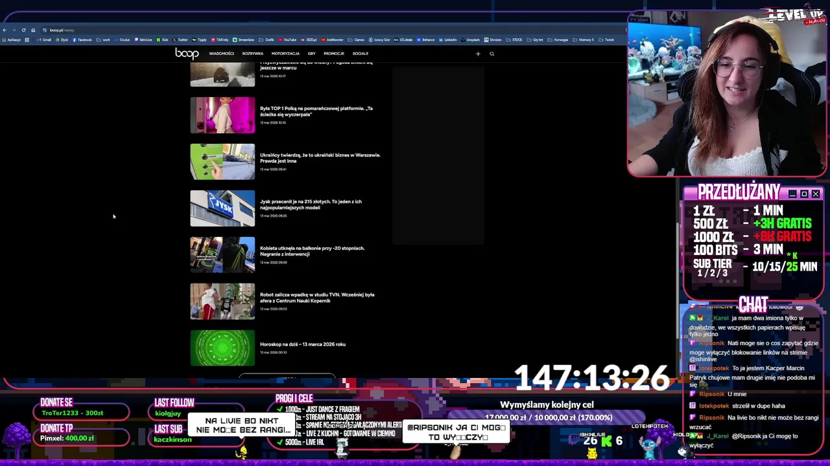
Task: Open the Twitter bookmark
Action: tap(180, 40)
